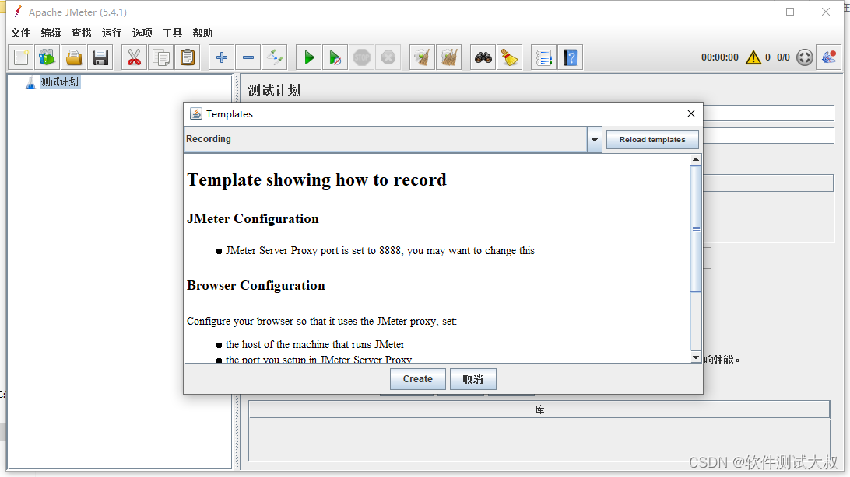The height and width of the screenshot is (477, 850).
Task: Click the New test plan toolbar icon
Action: click(x=21, y=57)
